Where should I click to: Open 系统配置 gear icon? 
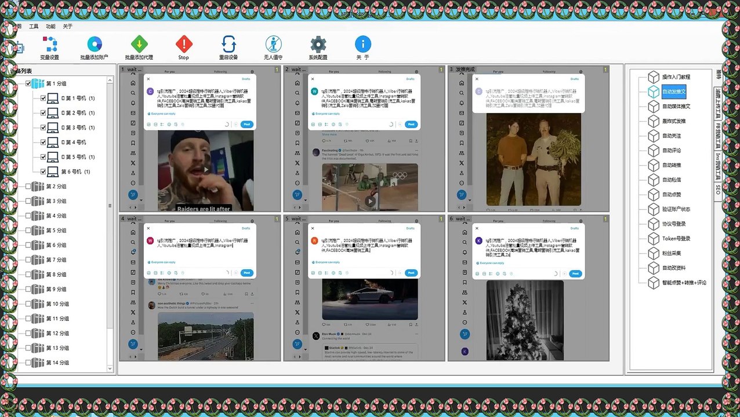(x=318, y=44)
